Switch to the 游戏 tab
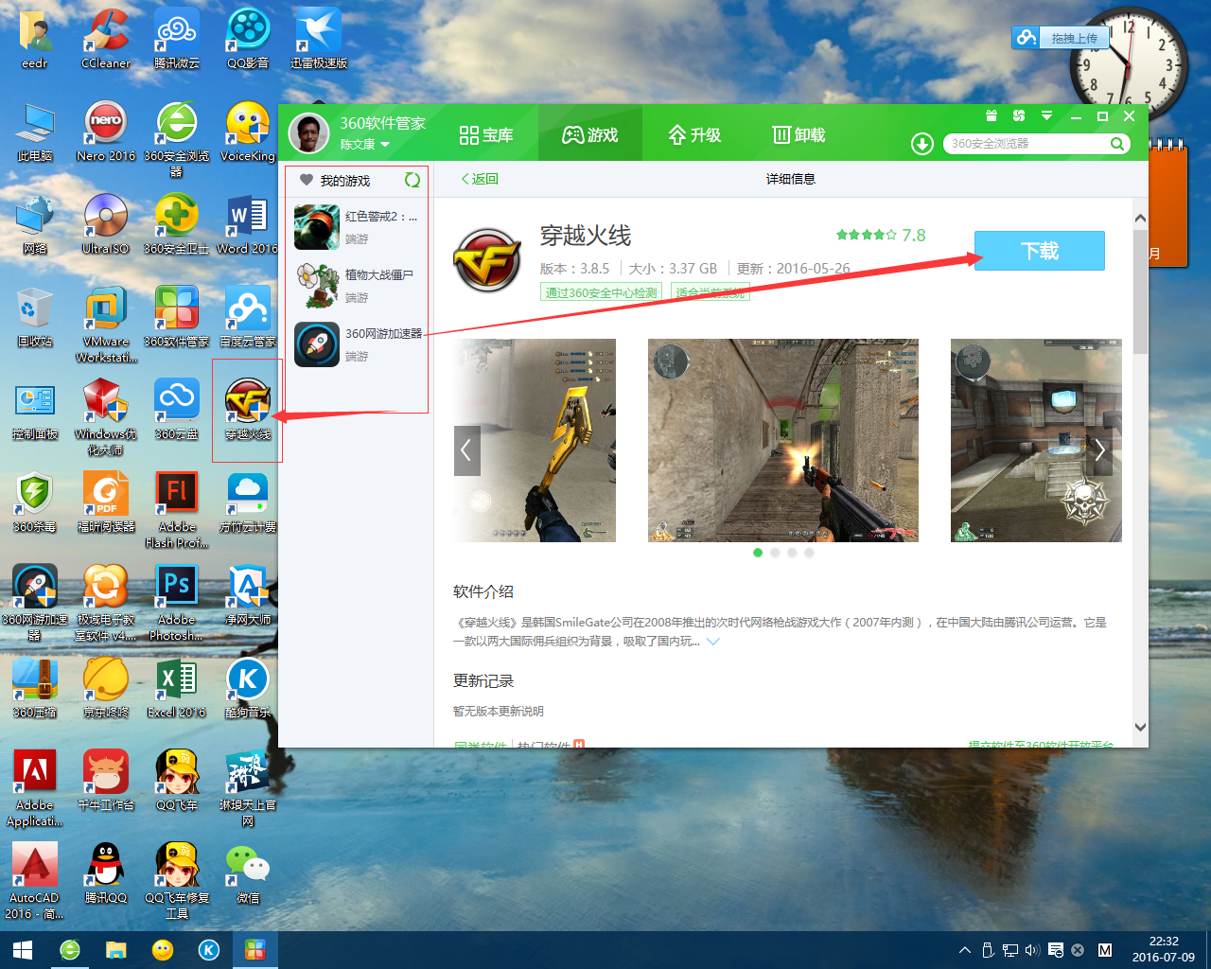 tap(589, 135)
